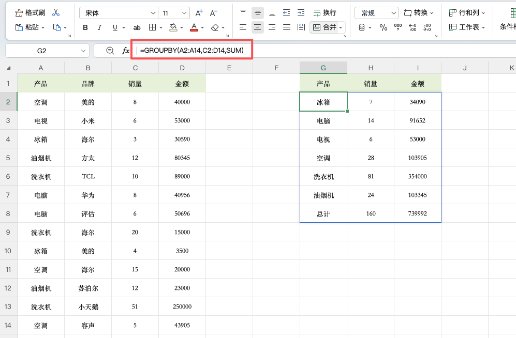This screenshot has width=516, height=338.
Task: Increase font size with A+ icon
Action: pyautogui.click(x=199, y=13)
